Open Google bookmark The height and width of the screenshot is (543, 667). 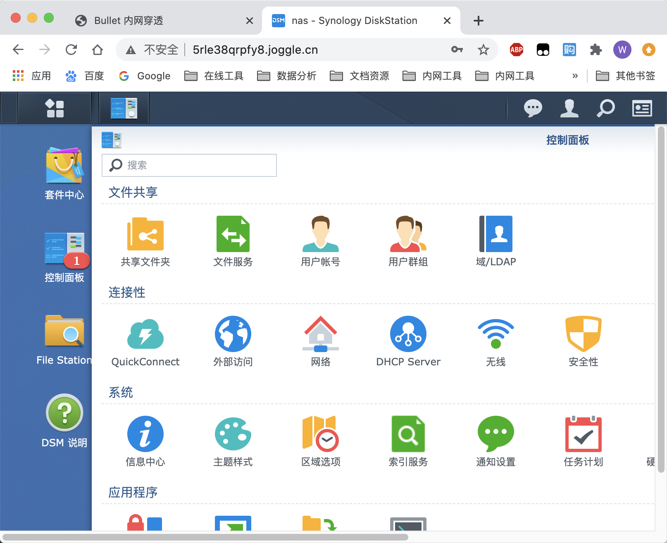point(144,76)
